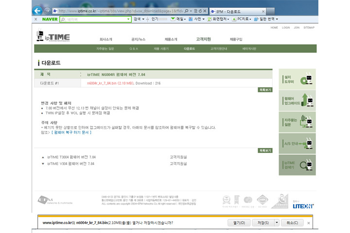
Task: Open the NAVER search box dropdown arrow
Action: [x=128, y=19]
